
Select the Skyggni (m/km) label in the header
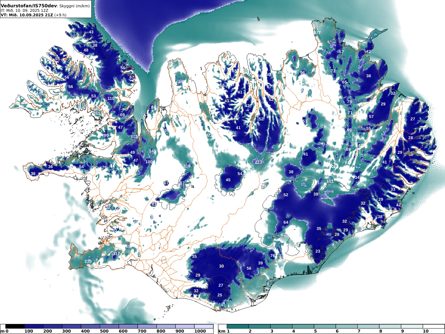[x=74, y=6]
